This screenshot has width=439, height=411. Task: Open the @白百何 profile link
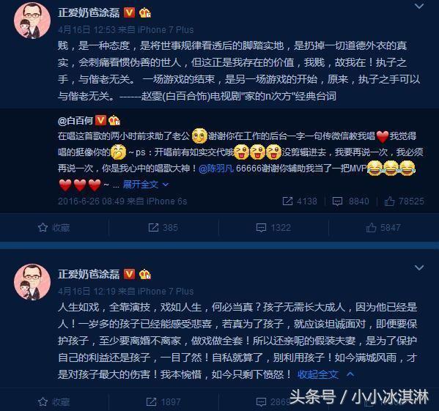click(75, 121)
